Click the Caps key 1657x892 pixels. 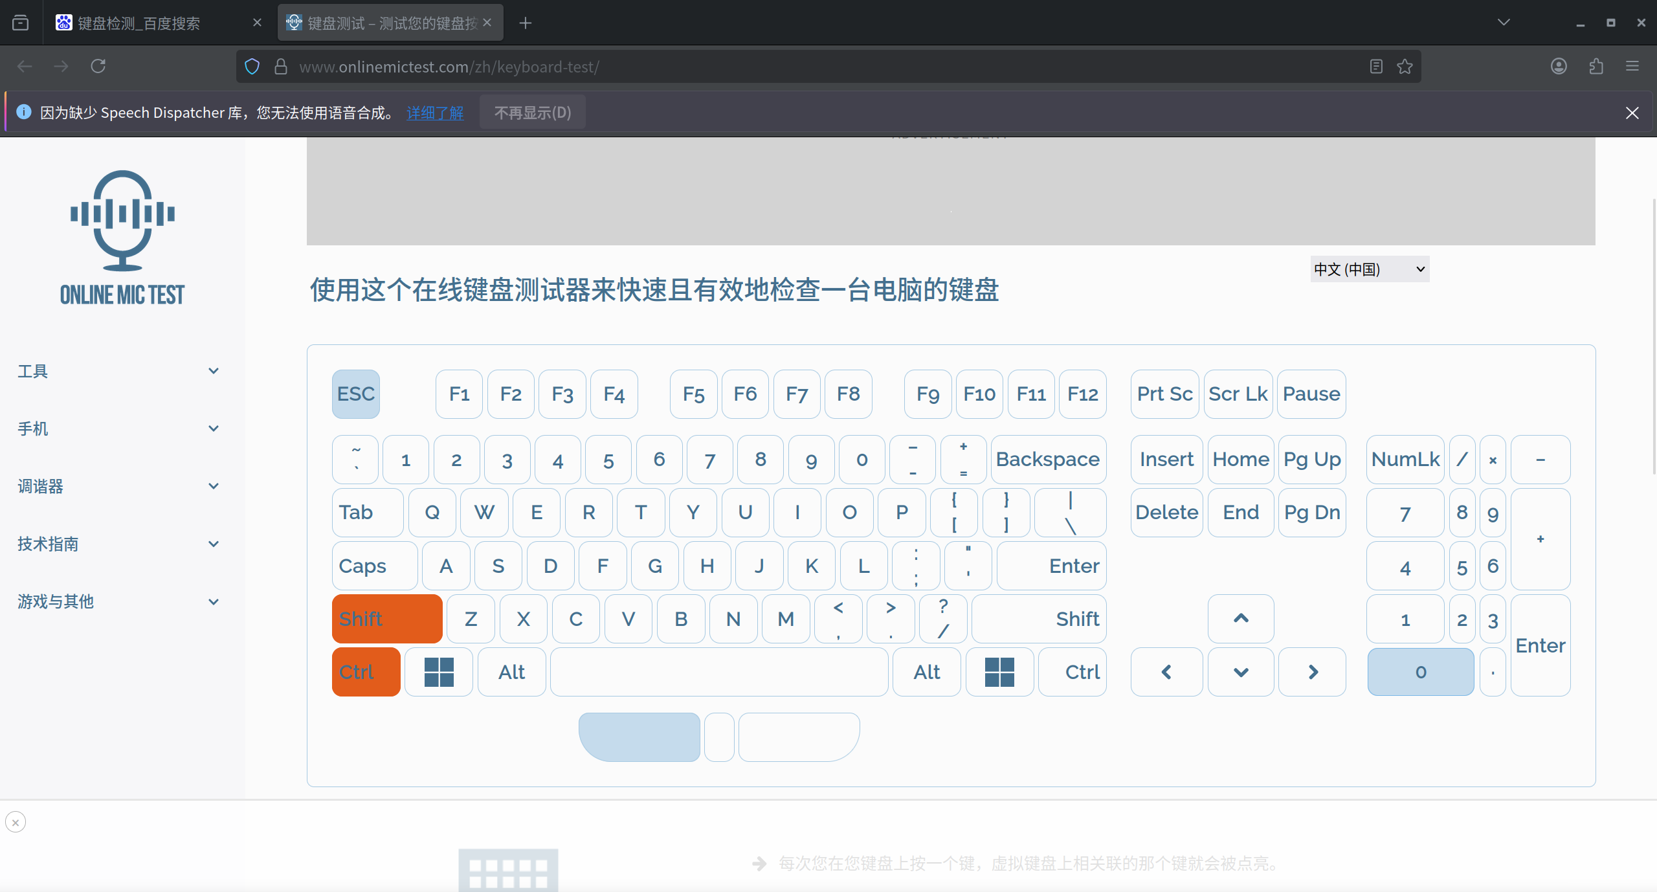375,566
